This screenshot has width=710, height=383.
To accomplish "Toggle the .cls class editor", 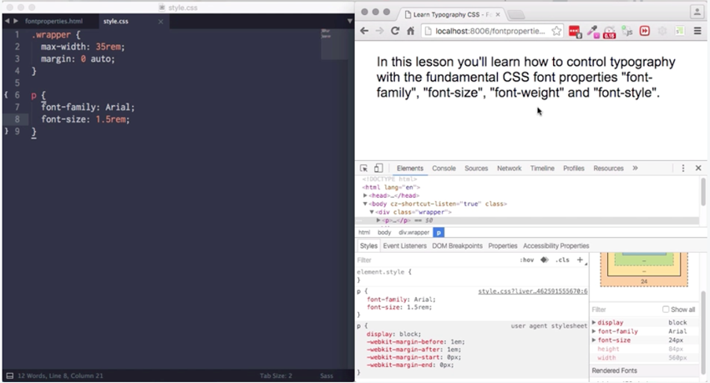I will click(562, 260).
